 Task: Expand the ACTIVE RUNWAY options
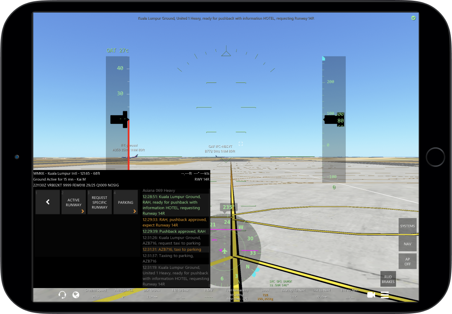pyautogui.click(x=74, y=203)
